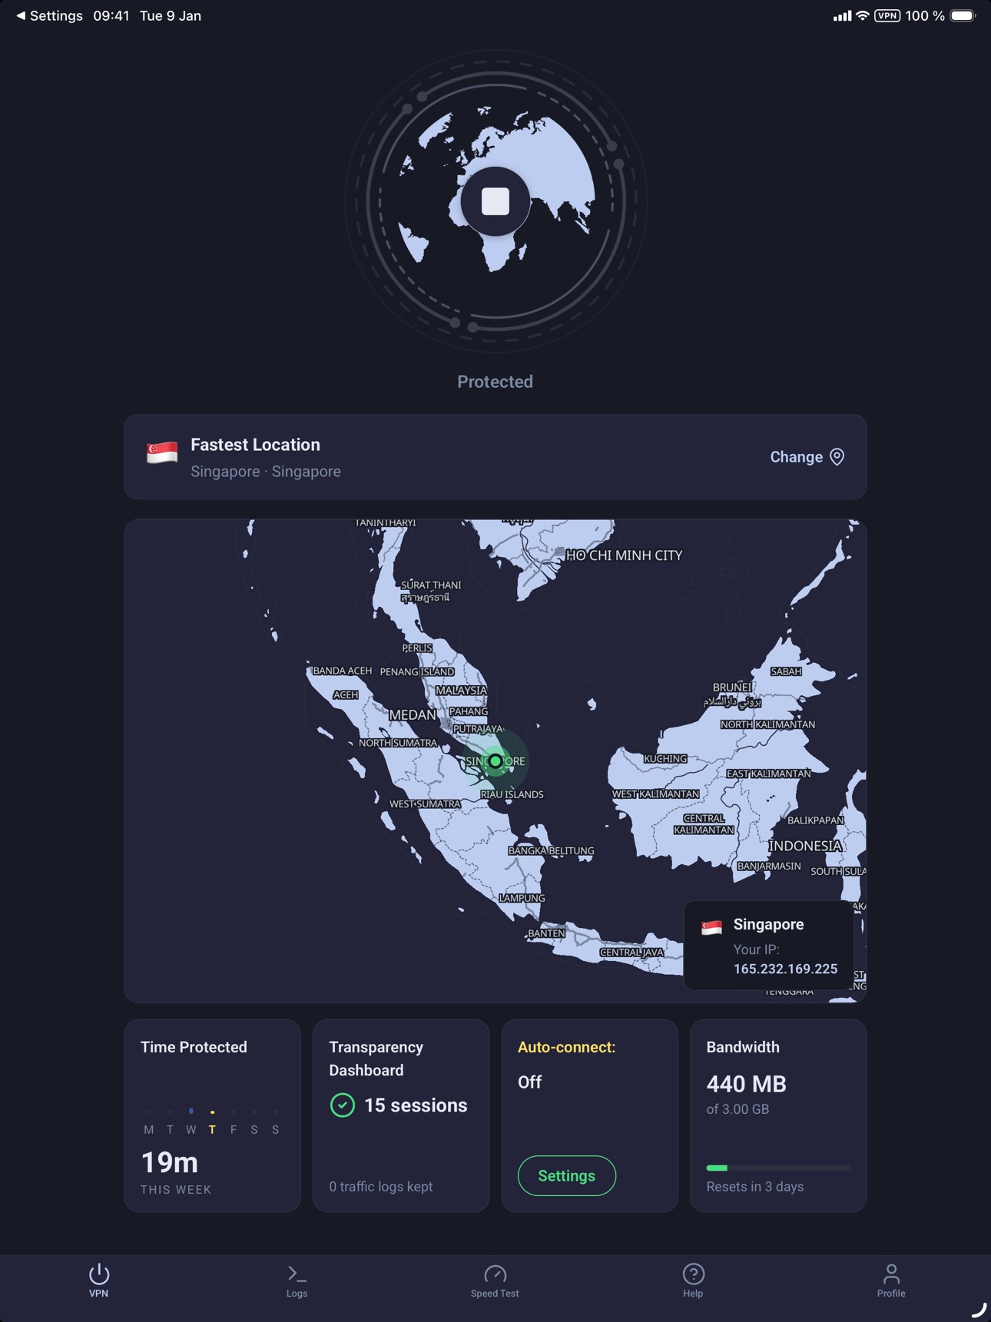Image resolution: width=991 pixels, height=1322 pixels.
Task: Click the green Singapore server marker on map
Action: tap(495, 761)
